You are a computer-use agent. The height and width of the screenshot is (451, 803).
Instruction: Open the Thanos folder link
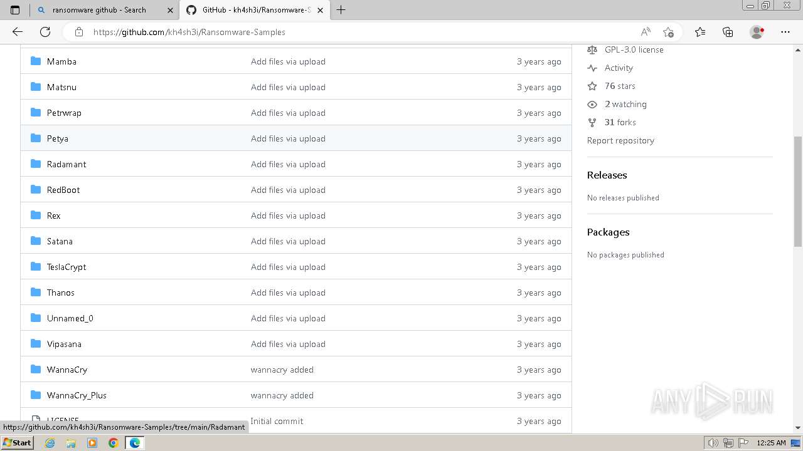tap(61, 293)
